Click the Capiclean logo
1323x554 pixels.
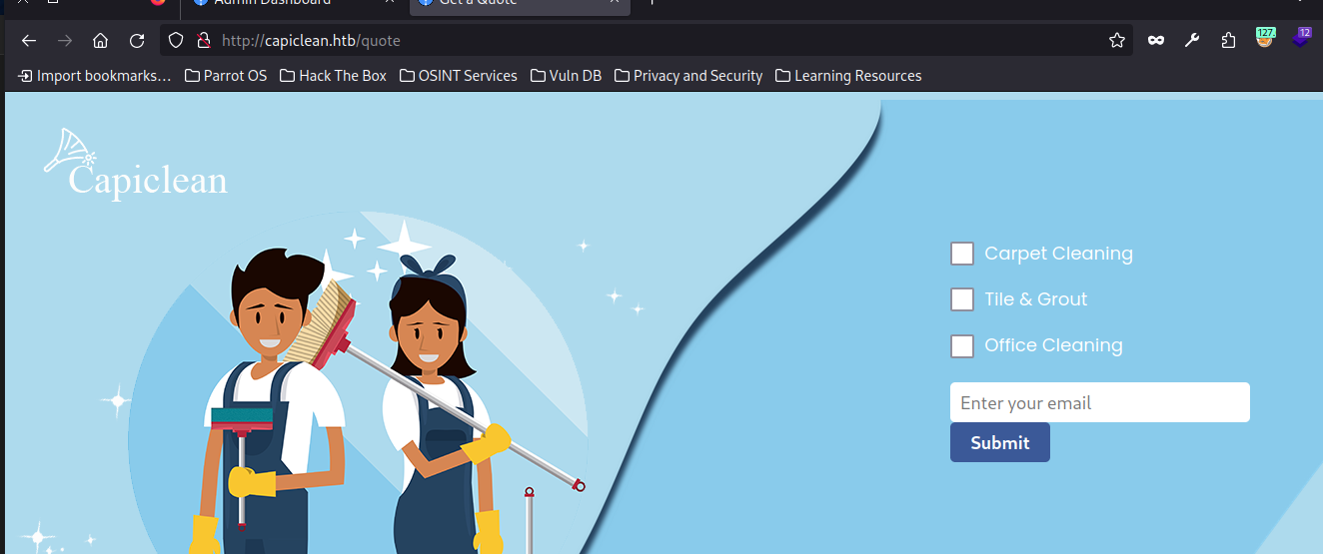click(137, 165)
